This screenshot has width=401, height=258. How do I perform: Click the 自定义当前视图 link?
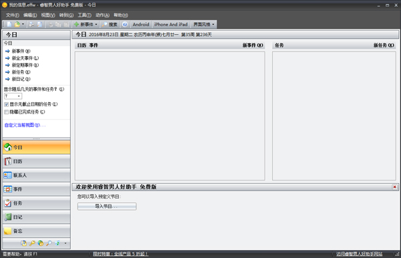coord(25,125)
